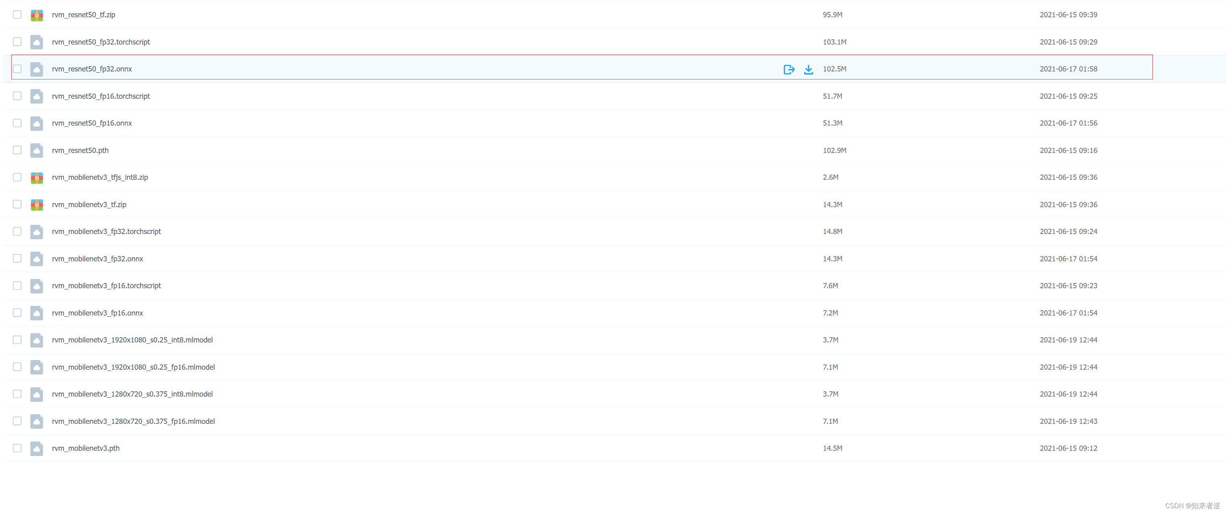Click the download icon for rvm_resnet50_fp32.onnx
Viewport: 1226px width, 513px height.
(x=808, y=69)
